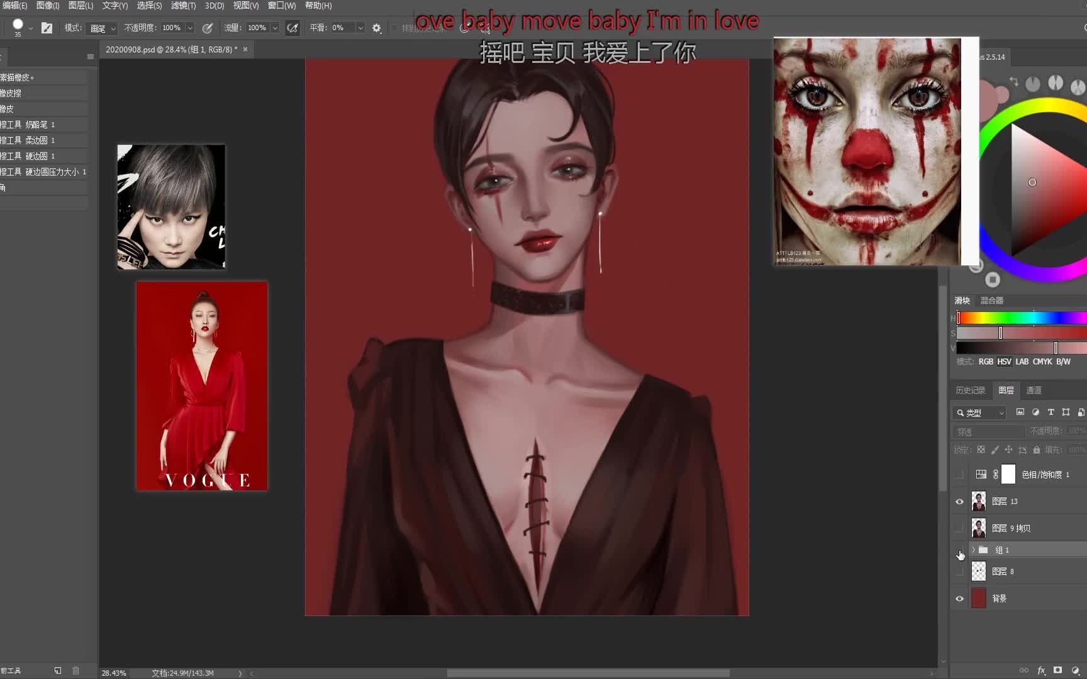Open the brush panel menu hamburger icon

pos(91,57)
